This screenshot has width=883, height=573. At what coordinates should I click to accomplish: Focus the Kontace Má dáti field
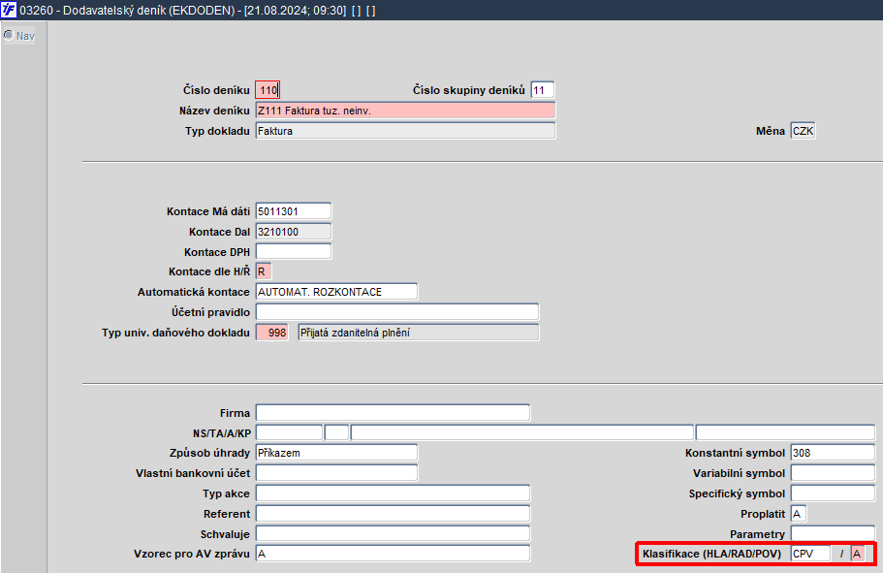(x=294, y=211)
